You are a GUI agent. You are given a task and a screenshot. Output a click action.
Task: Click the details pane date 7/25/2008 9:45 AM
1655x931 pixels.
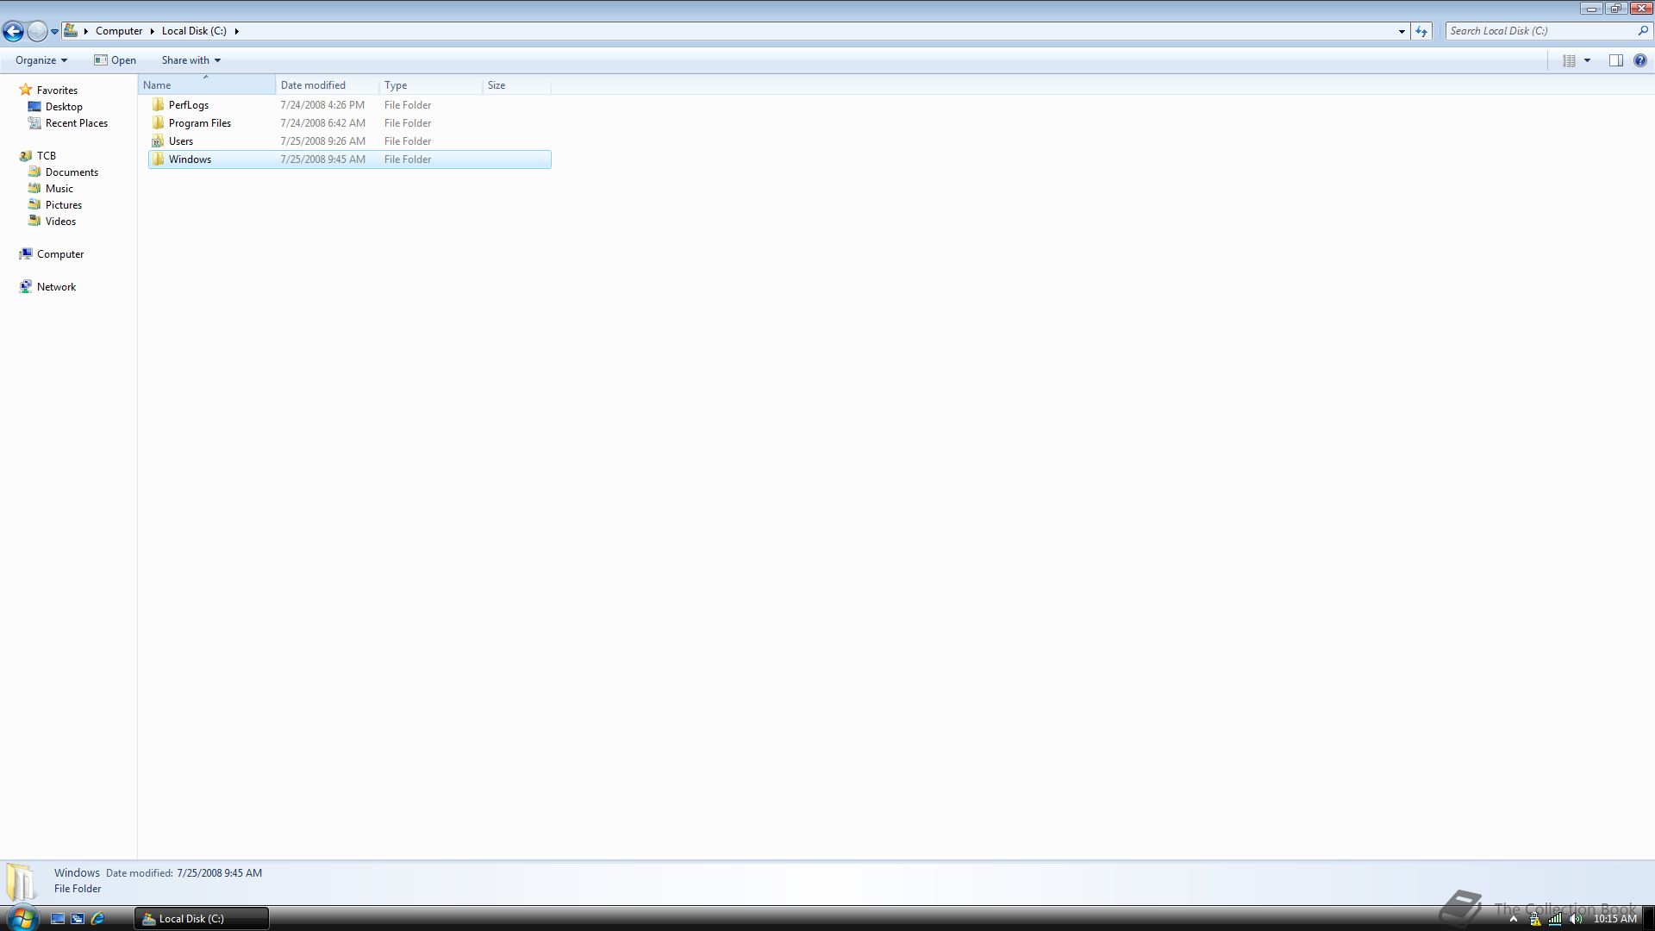point(219,873)
